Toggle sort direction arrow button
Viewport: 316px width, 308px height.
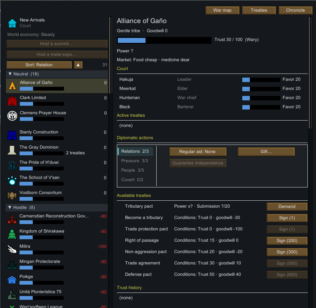(x=78, y=65)
